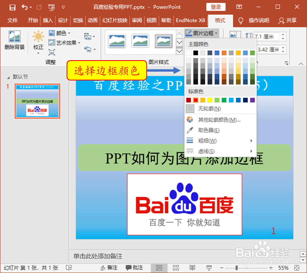Viewport: 307px width, 273px height.
Task: Click the crop picture icon
Action: [235, 35]
